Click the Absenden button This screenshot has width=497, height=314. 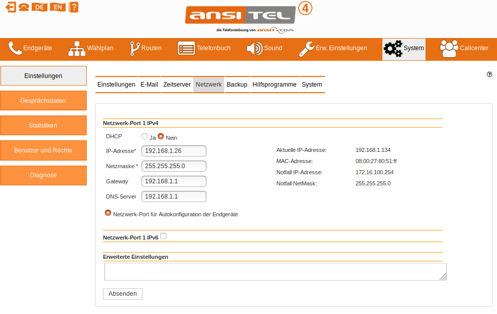pyautogui.click(x=122, y=294)
